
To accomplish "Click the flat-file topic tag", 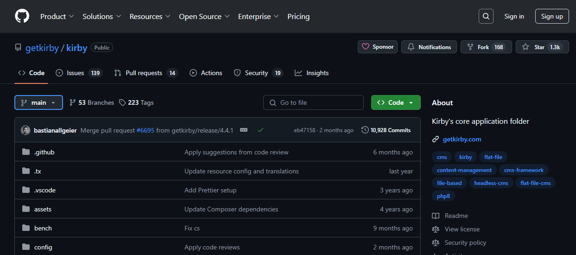I will click(x=493, y=157).
